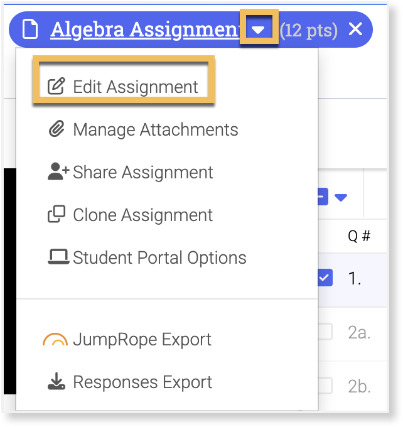Click the Clone Assignment copy icon
The width and height of the screenshot is (403, 427).
(x=56, y=215)
